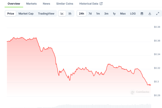
Task: Open the Overview tab
Action: pos(13,4)
